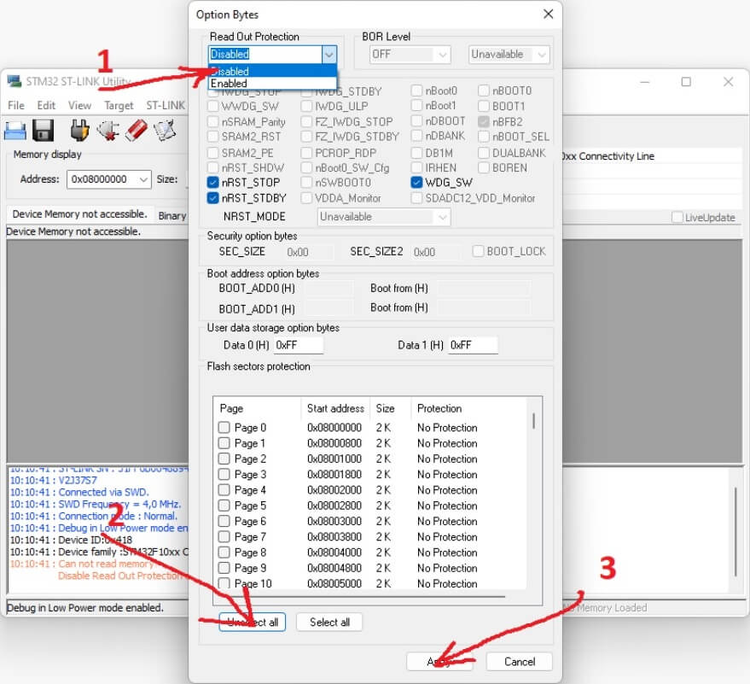Uncheck the WDG_SW option
This screenshot has width=750, height=684.
(x=416, y=183)
